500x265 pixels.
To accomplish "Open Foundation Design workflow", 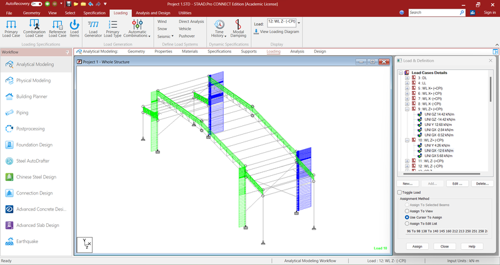I will click(x=36, y=145).
